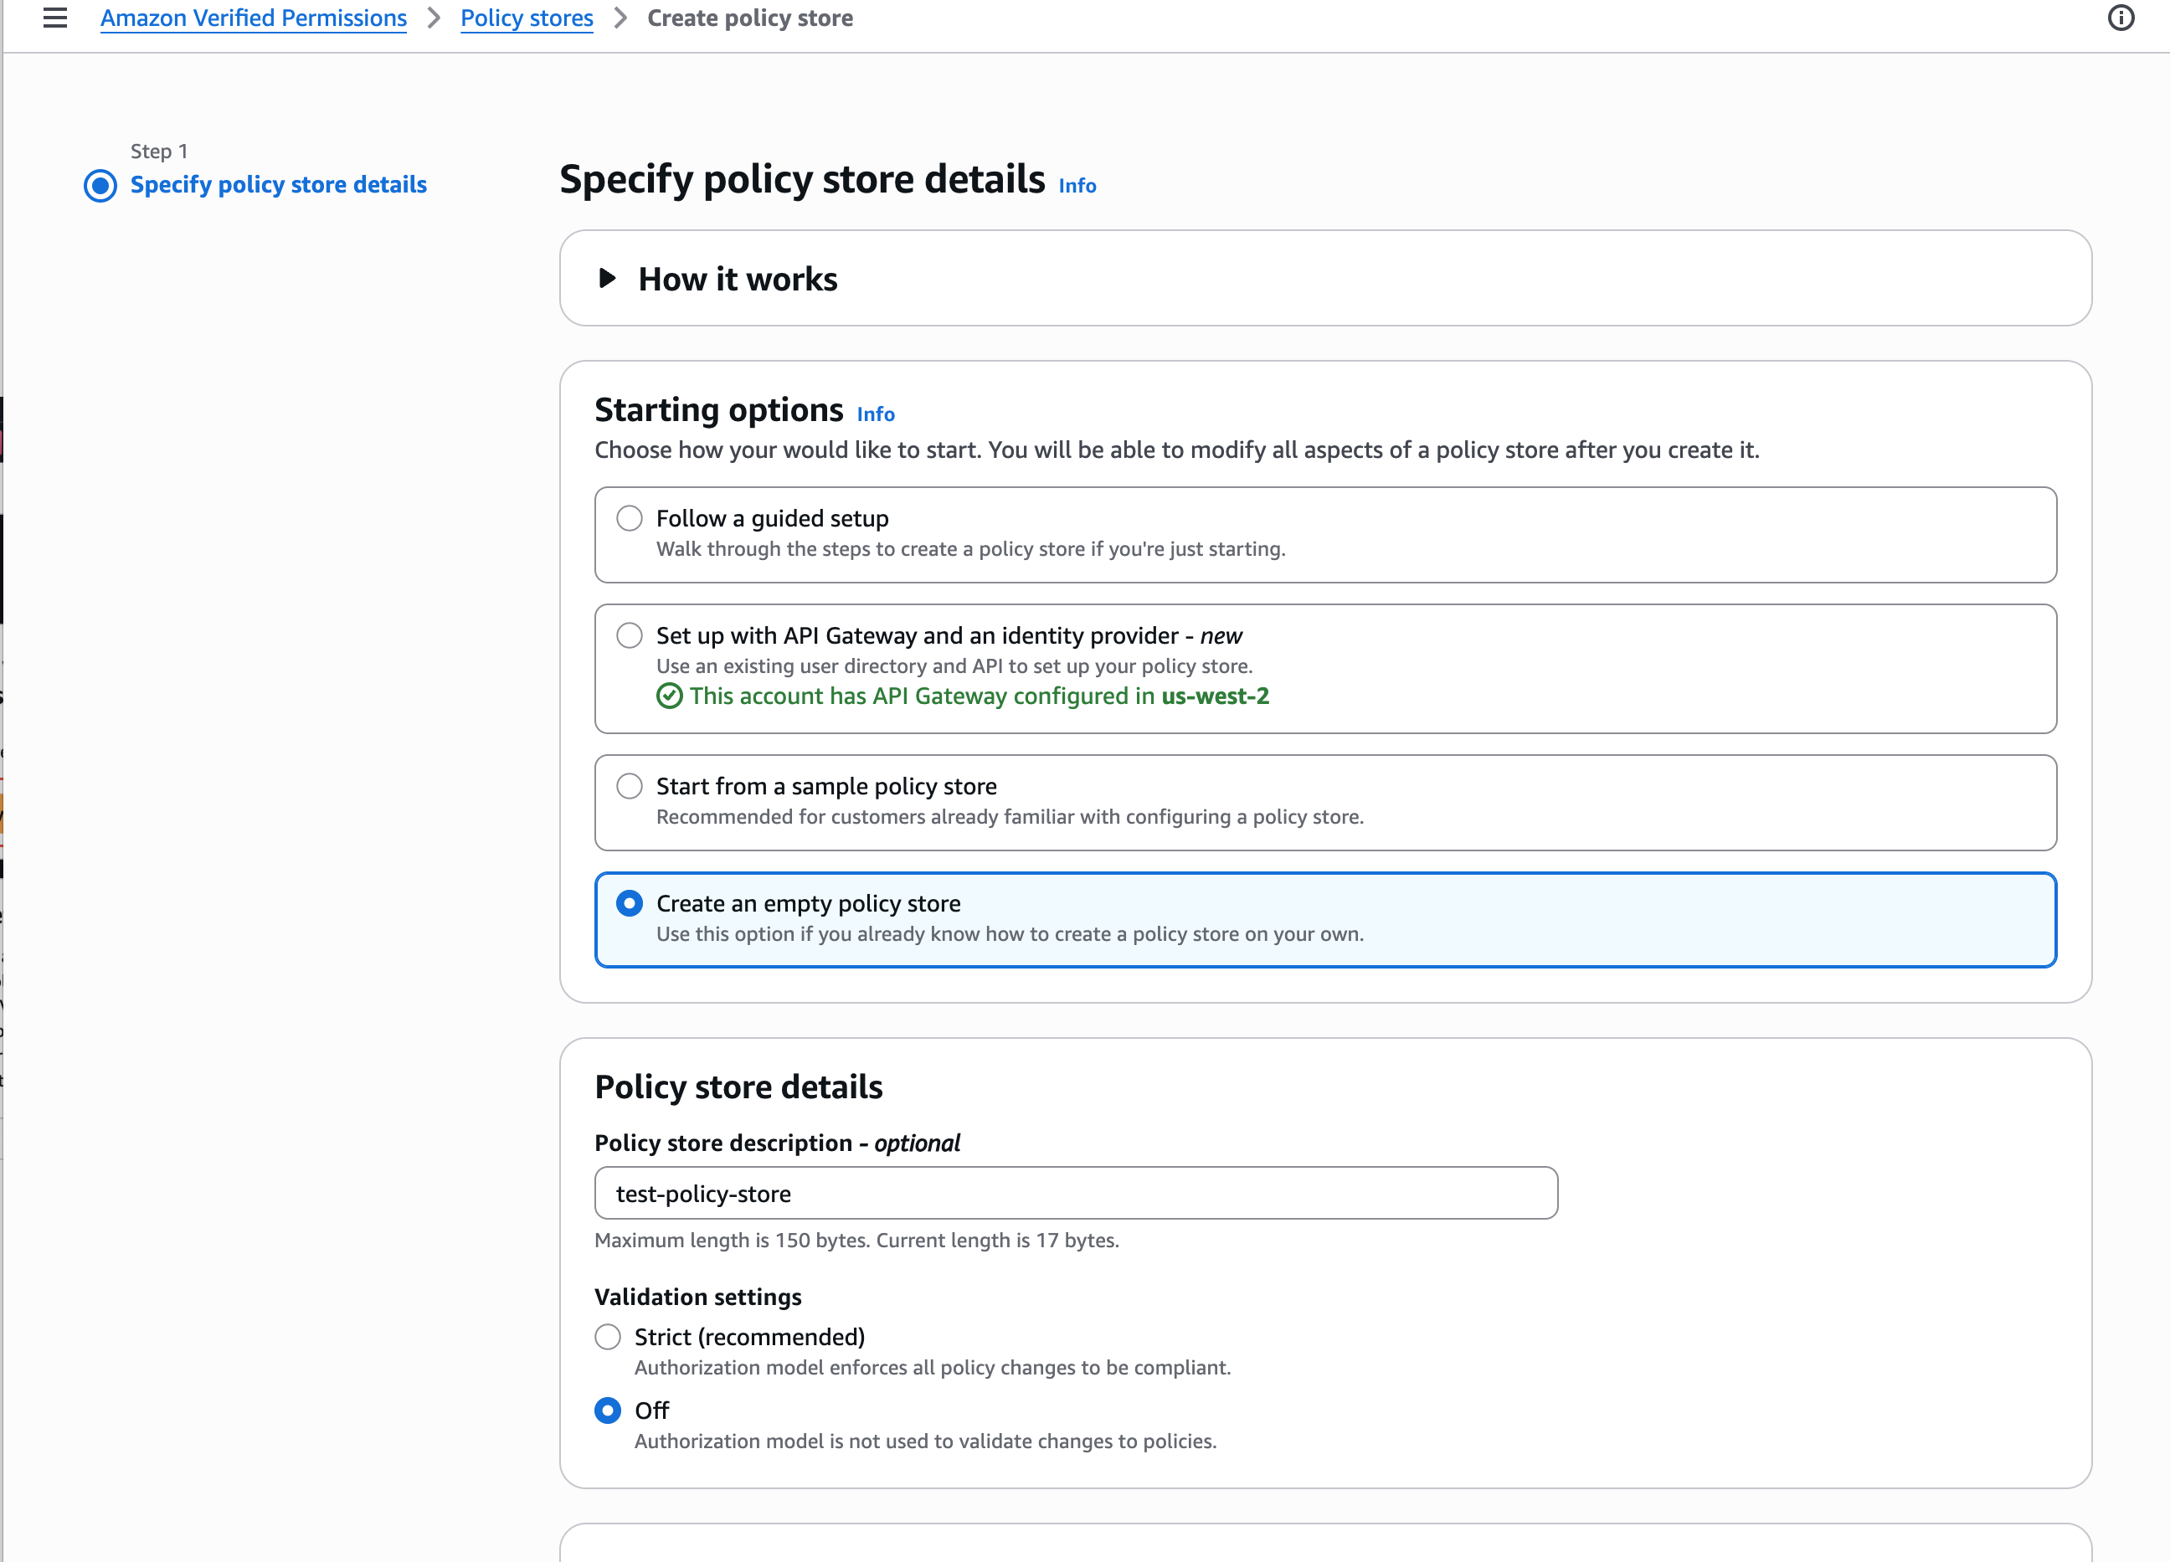Select Start from a sample policy store
2170x1562 pixels.
pos(629,786)
